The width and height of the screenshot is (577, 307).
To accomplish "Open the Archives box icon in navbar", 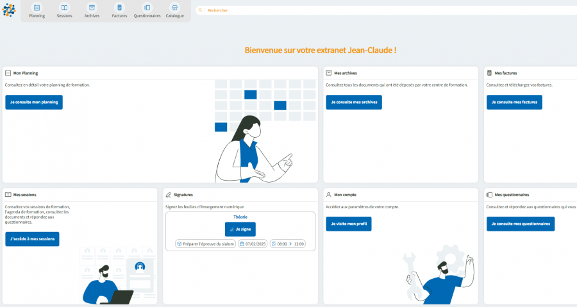I will pos(92,8).
